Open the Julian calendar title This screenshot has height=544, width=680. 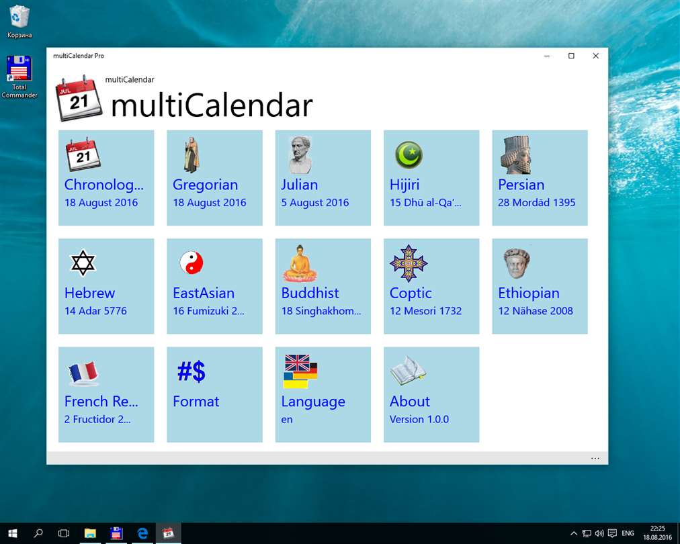299,185
